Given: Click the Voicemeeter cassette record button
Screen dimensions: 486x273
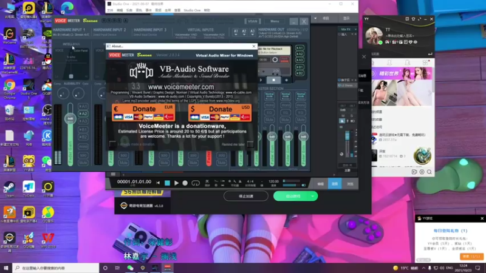Looking at the screenshot, I should coord(286,80).
